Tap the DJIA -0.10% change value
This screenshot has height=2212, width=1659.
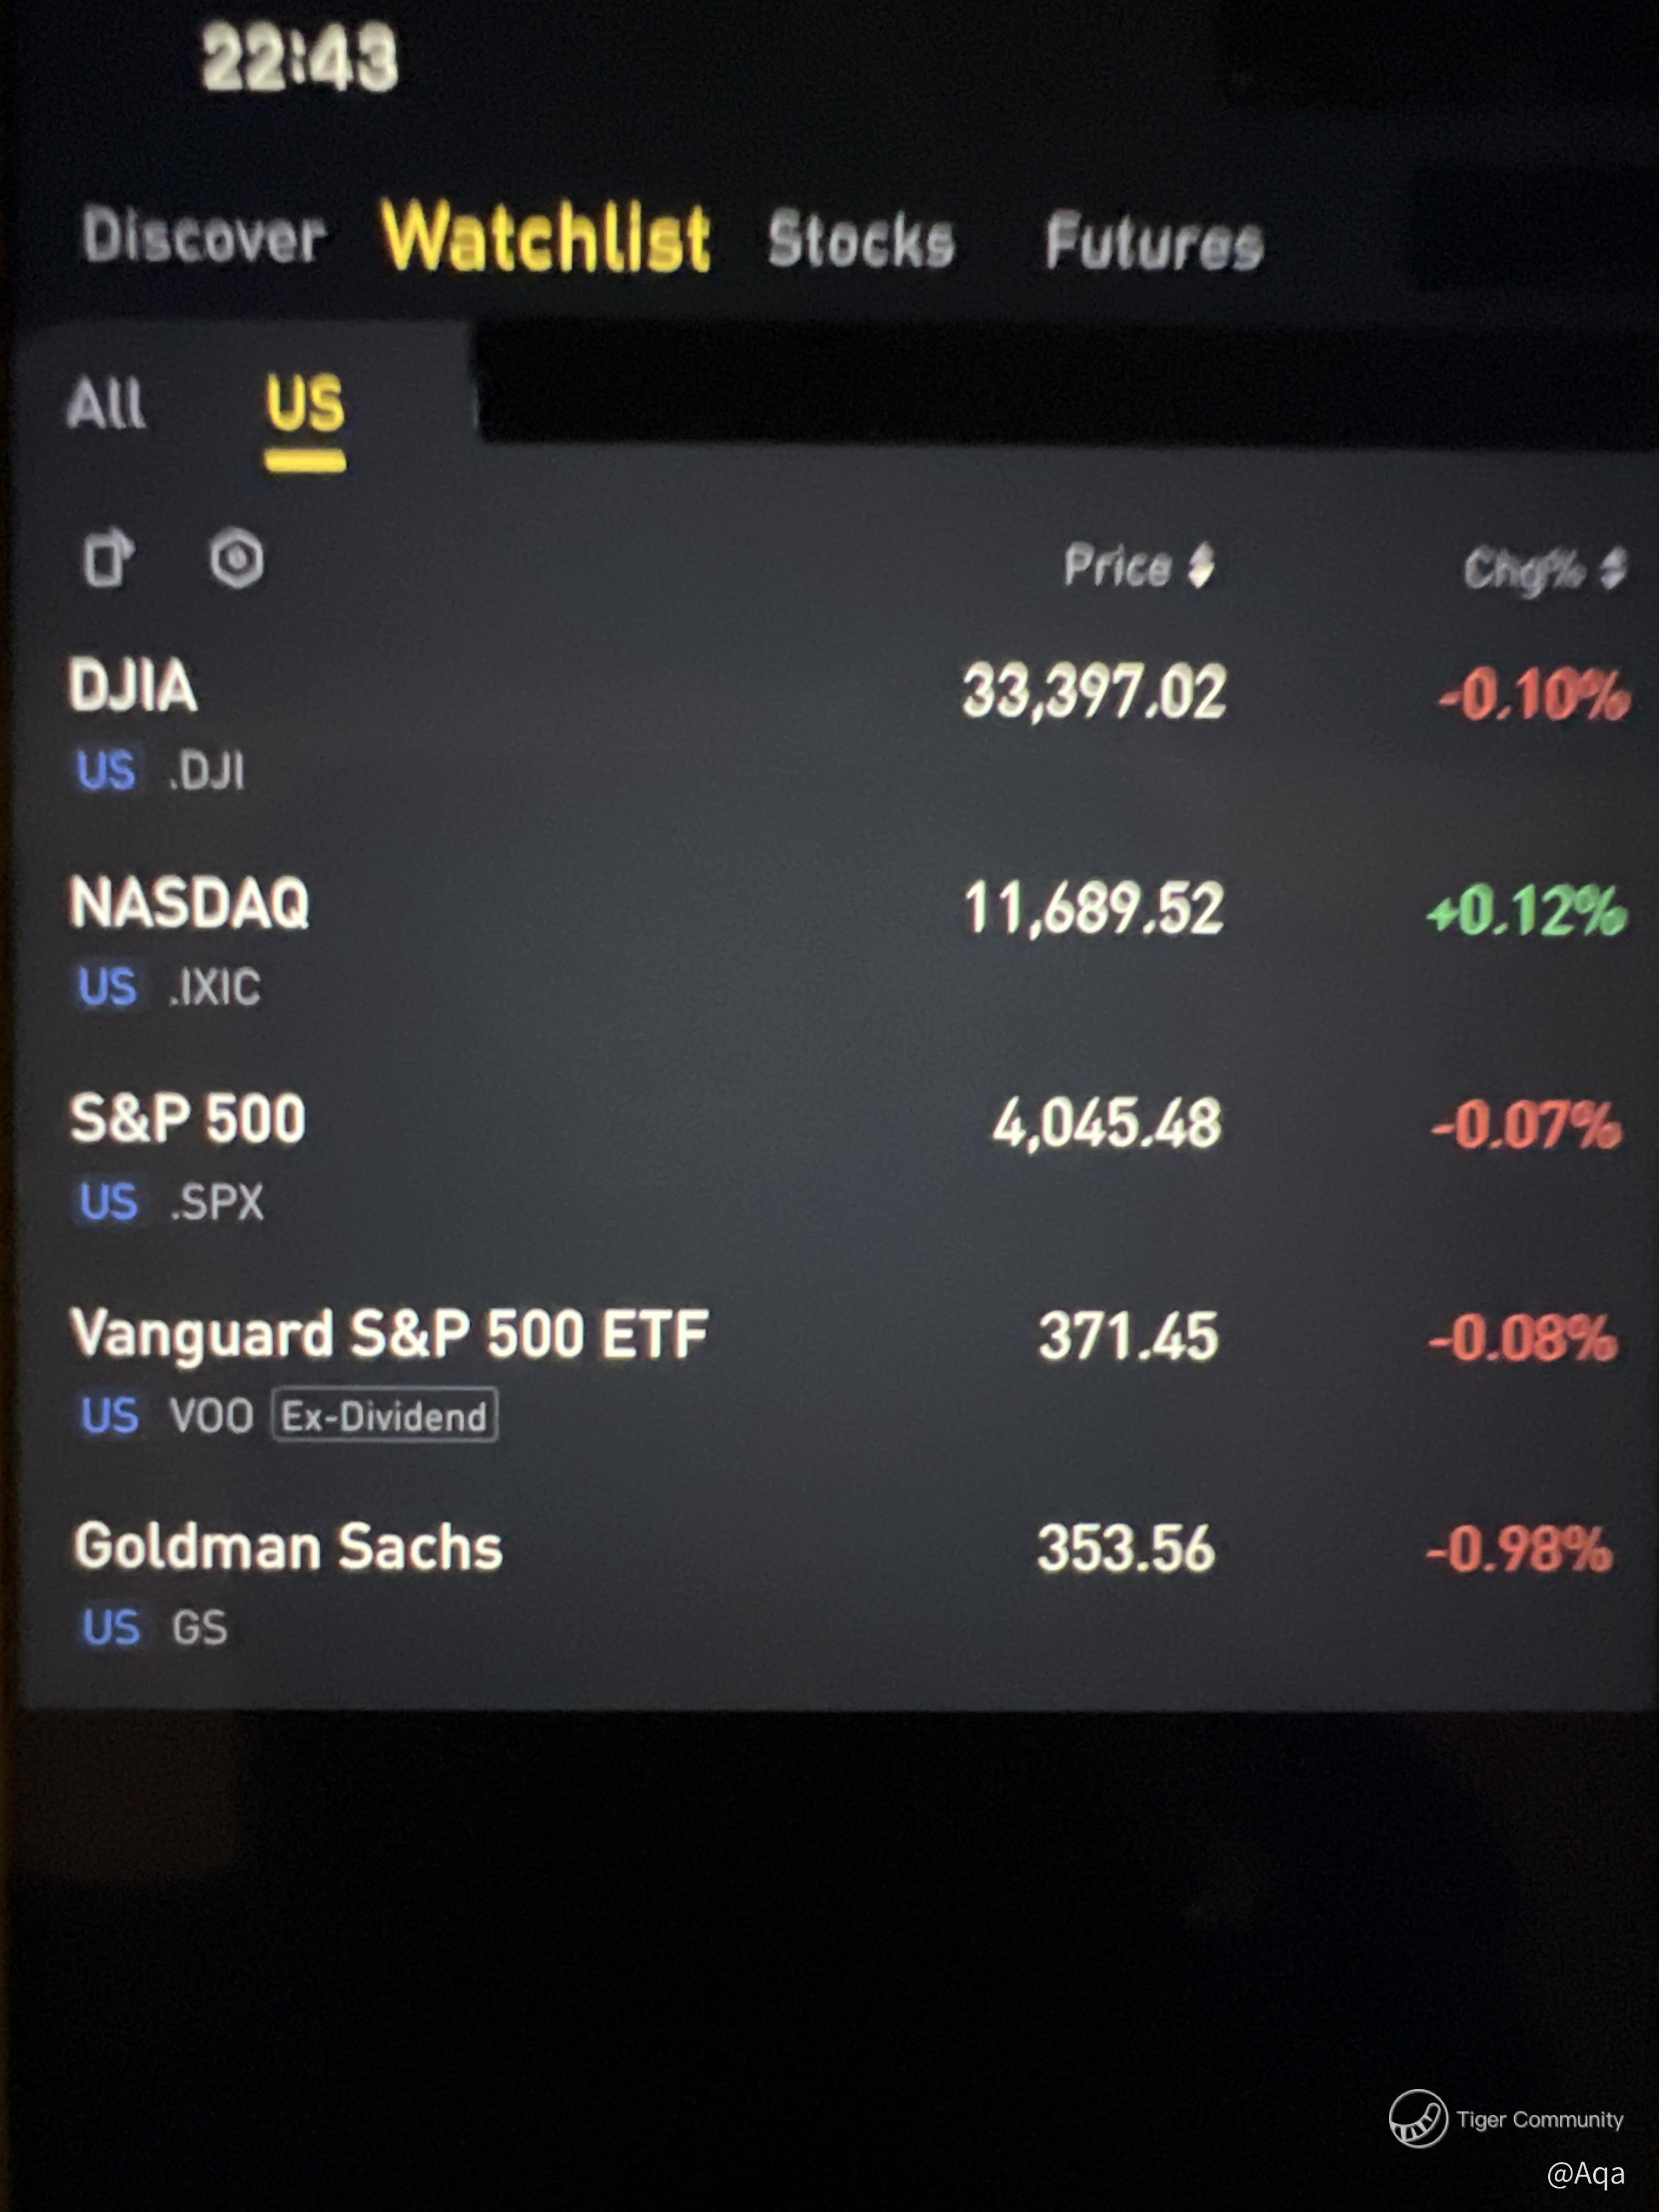tap(1533, 695)
